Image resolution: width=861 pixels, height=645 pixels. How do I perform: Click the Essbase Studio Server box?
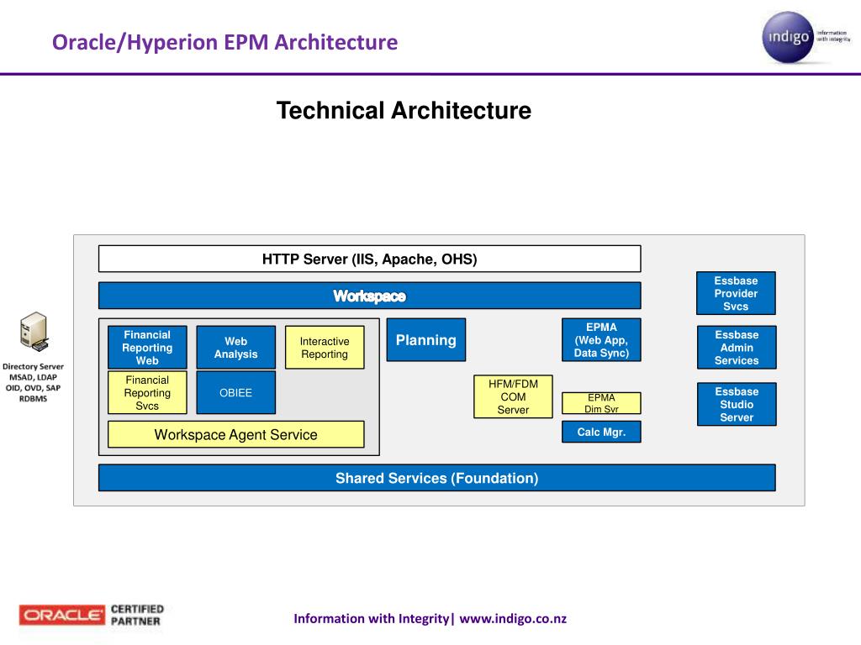pos(737,404)
